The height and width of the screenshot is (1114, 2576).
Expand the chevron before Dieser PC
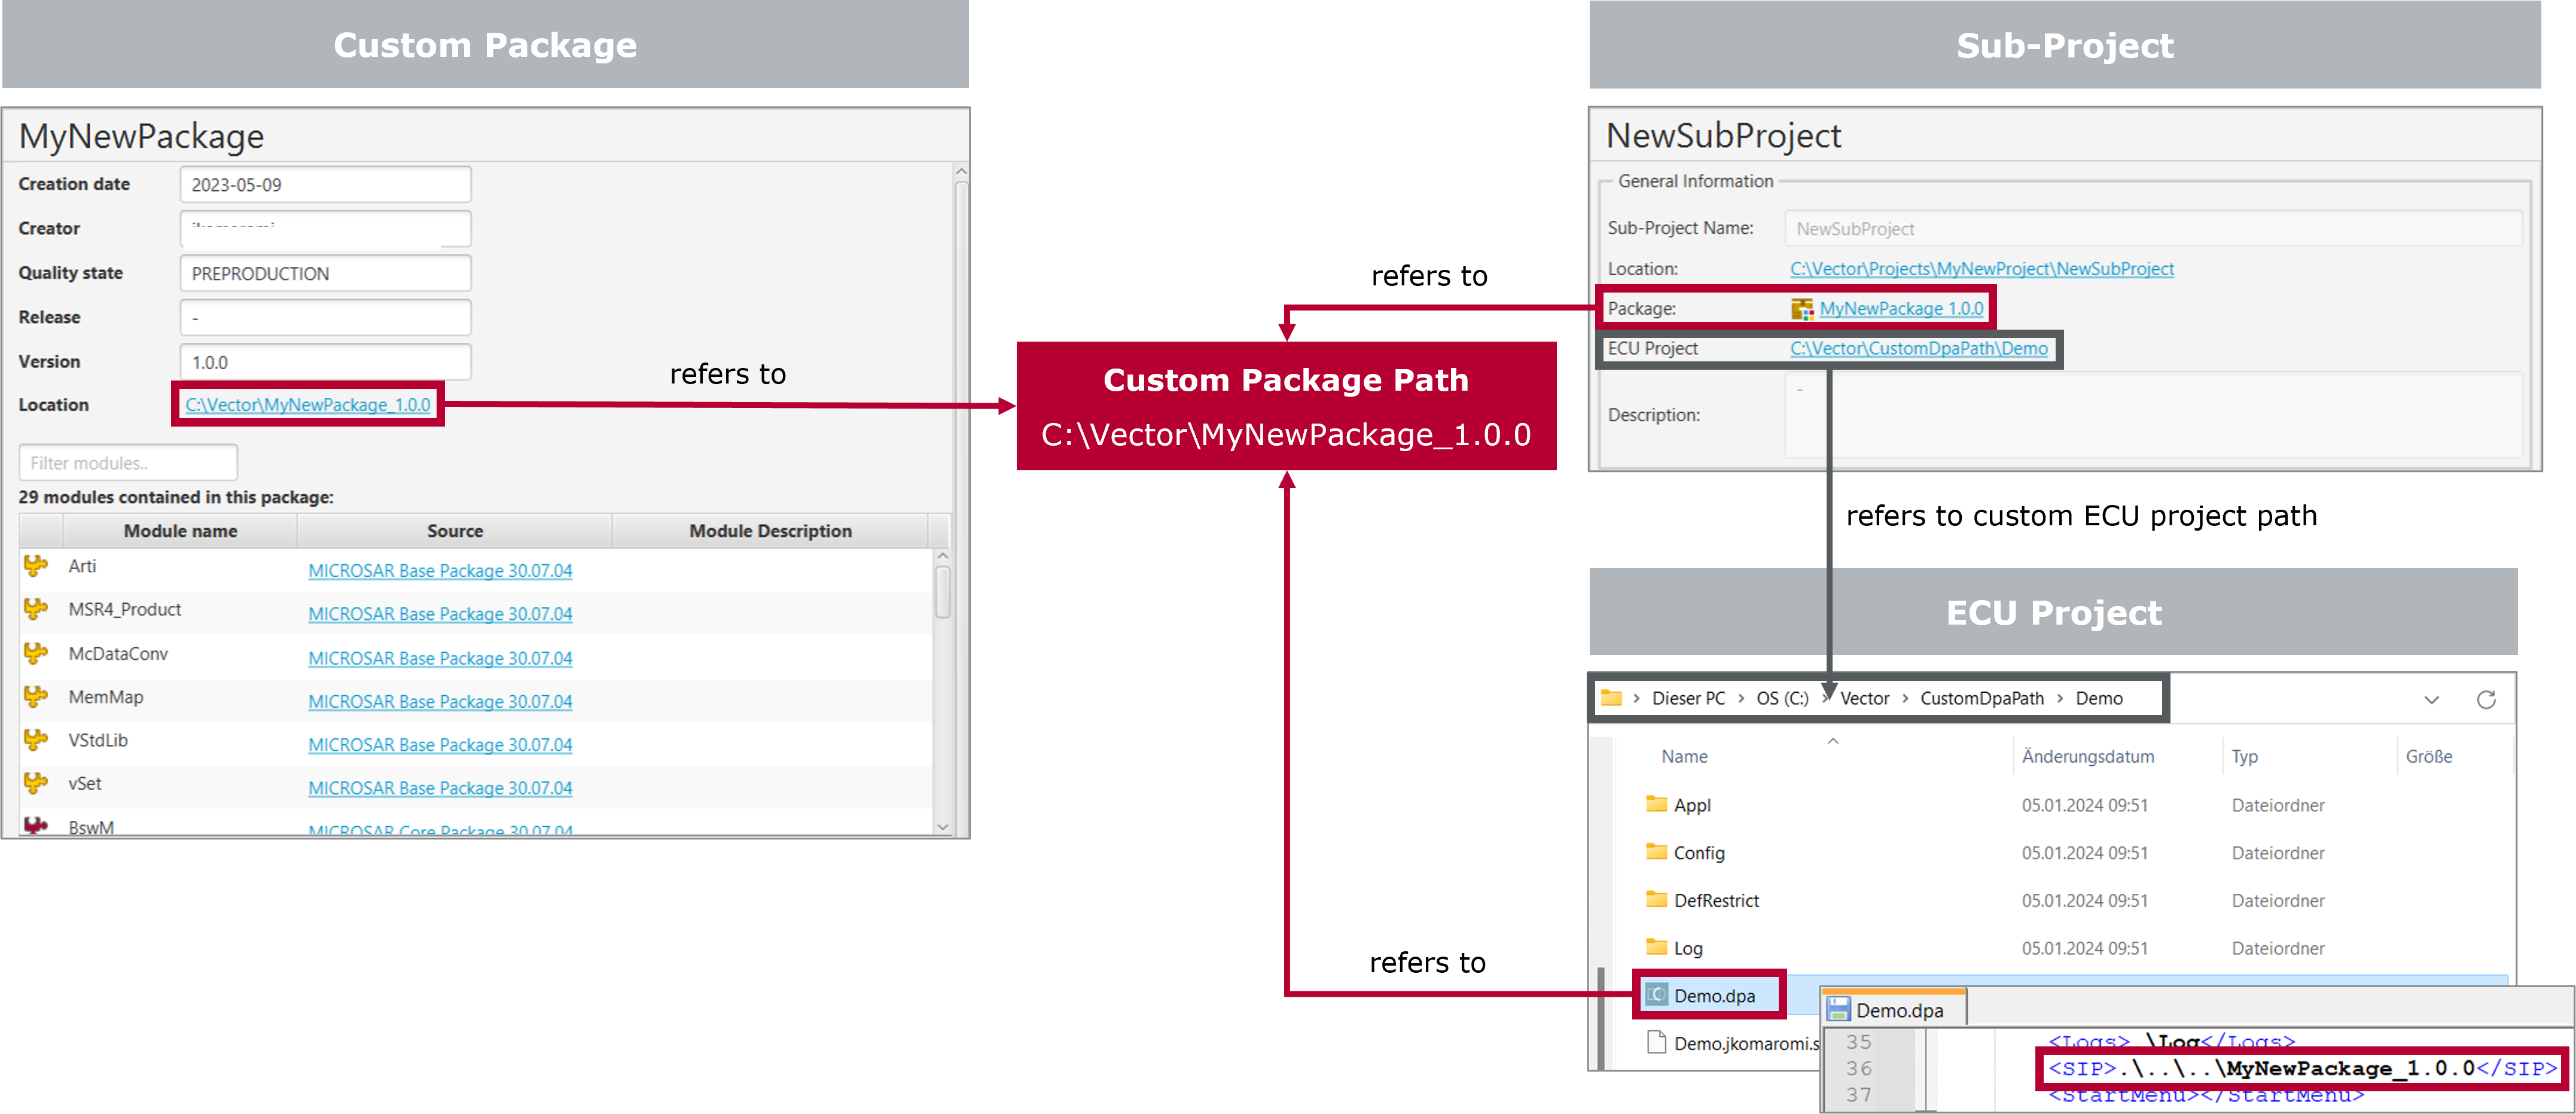tap(1636, 698)
